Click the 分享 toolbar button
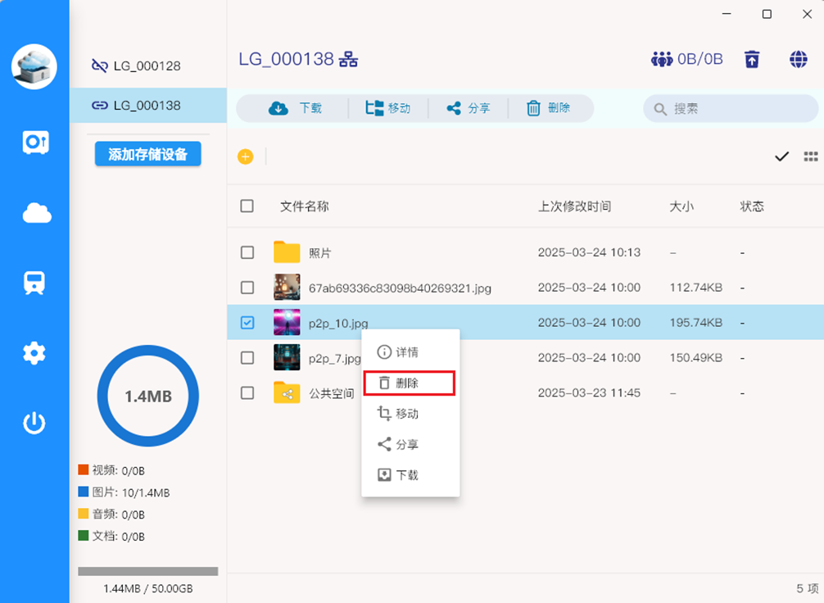The width and height of the screenshot is (824, 603). [x=469, y=108]
